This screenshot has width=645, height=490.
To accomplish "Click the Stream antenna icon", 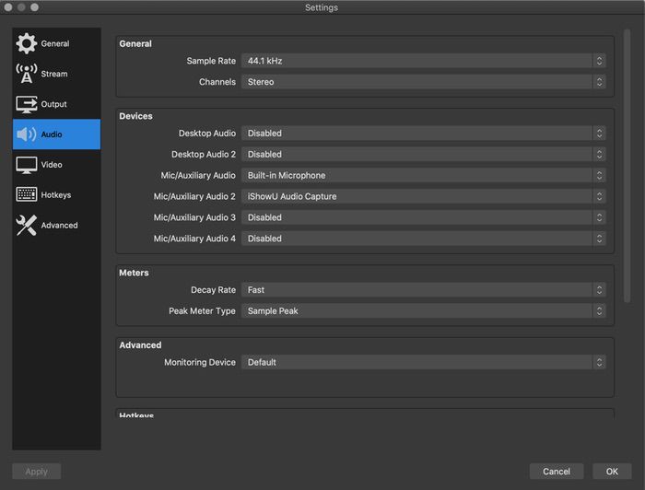I will coord(27,74).
